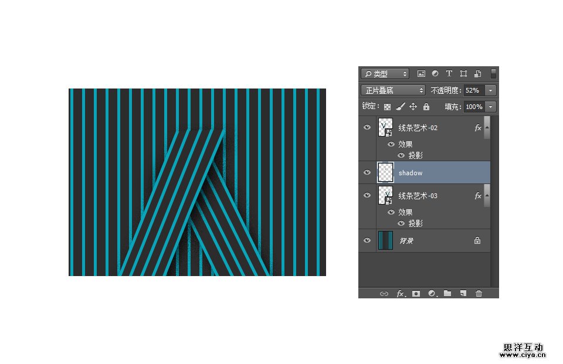
Task: Click the lock image pixels brush icon
Action: click(x=400, y=107)
